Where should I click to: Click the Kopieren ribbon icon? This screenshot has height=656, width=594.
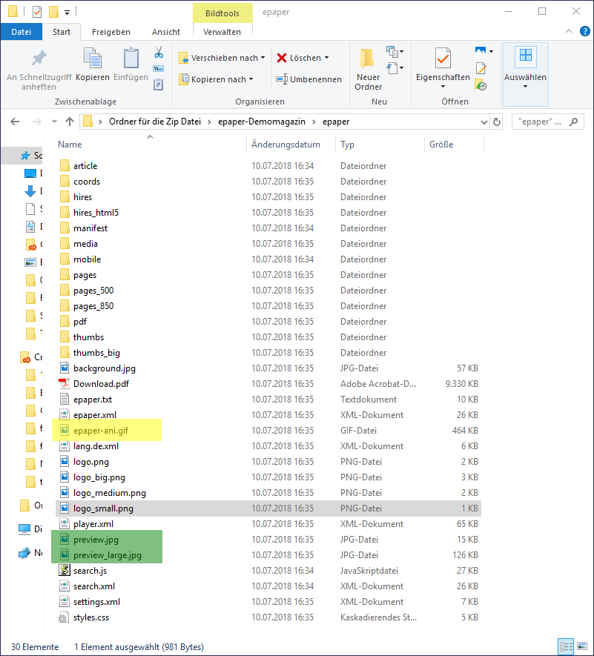click(x=93, y=58)
